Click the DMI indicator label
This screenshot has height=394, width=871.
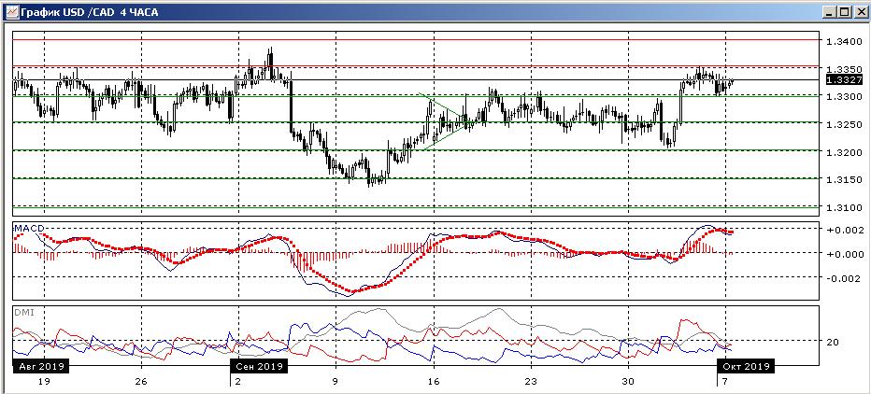click(21, 312)
